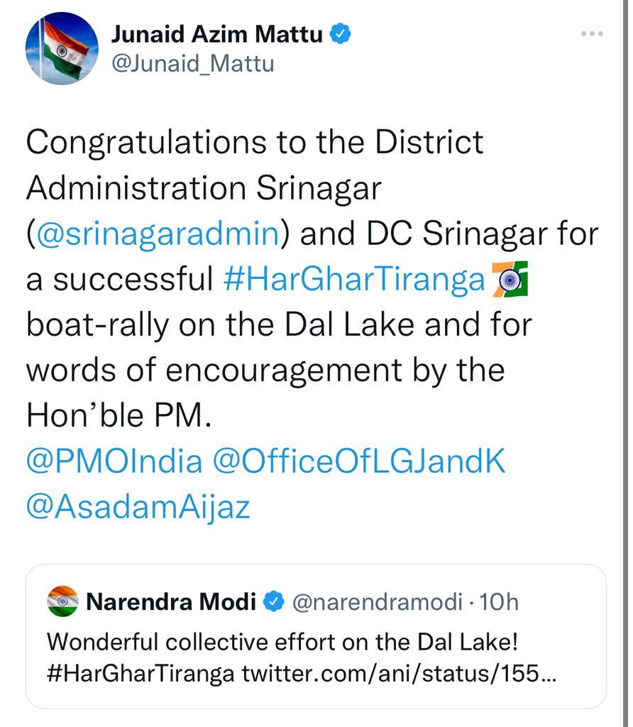Click the verified badge beside Junaid Azim Mattu
Screen dimensions: 633x727
(340, 34)
